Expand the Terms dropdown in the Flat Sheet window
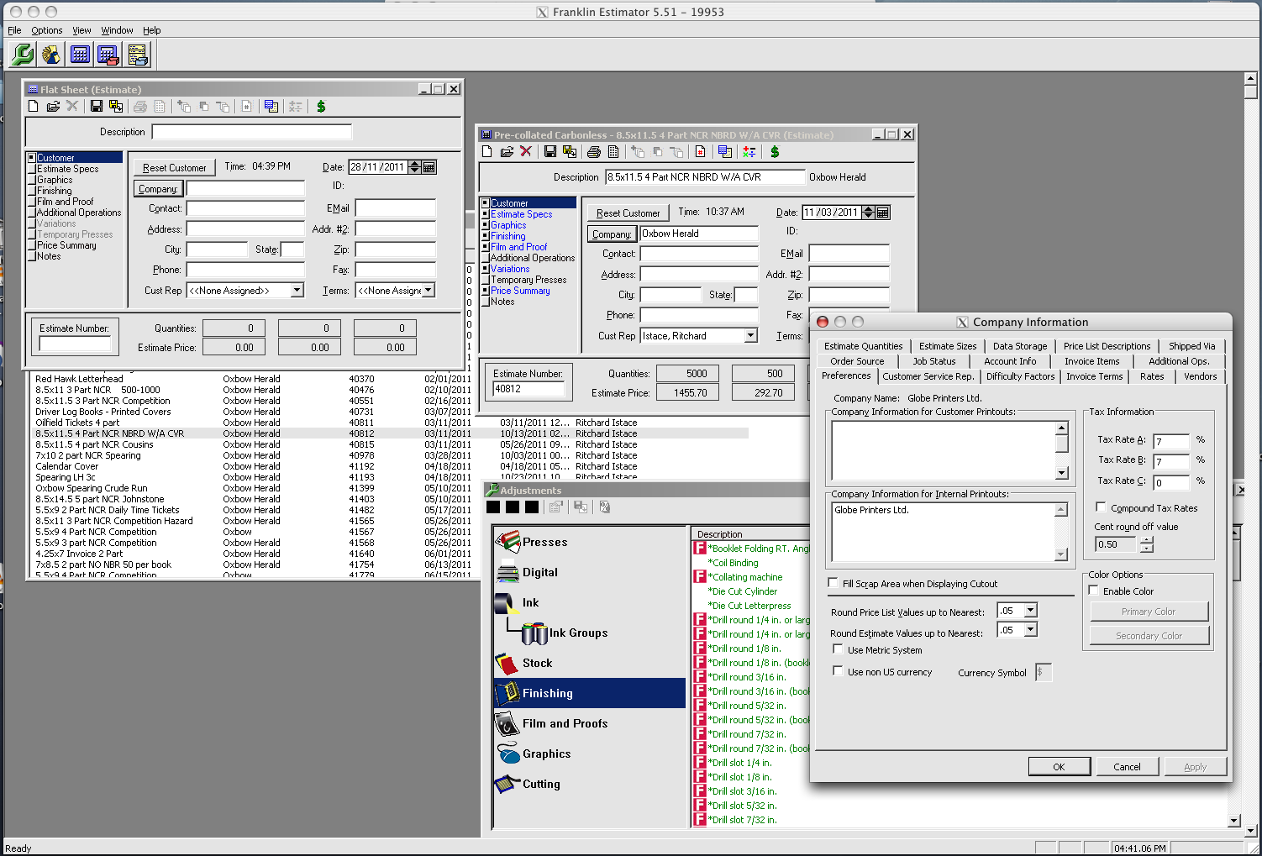 point(428,290)
